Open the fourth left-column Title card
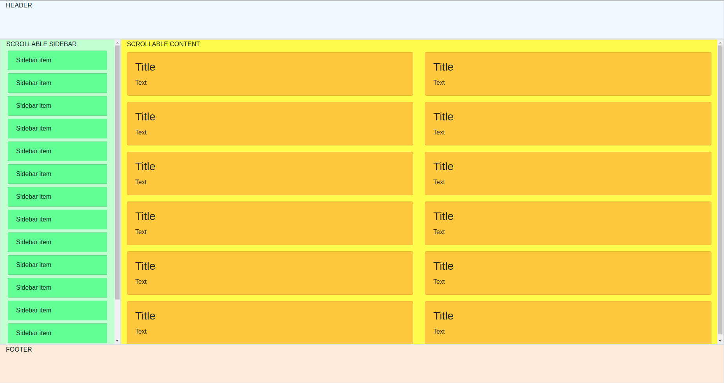This screenshot has height=383, width=724. [x=270, y=223]
